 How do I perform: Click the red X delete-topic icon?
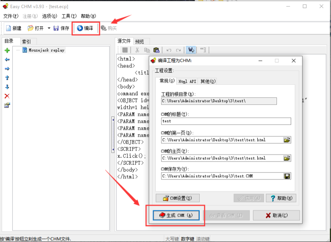[x=7, y=96]
